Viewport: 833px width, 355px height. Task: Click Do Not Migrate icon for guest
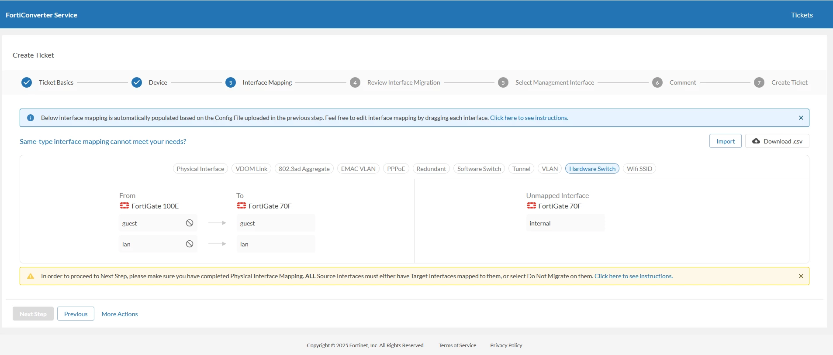click(190, 223)
